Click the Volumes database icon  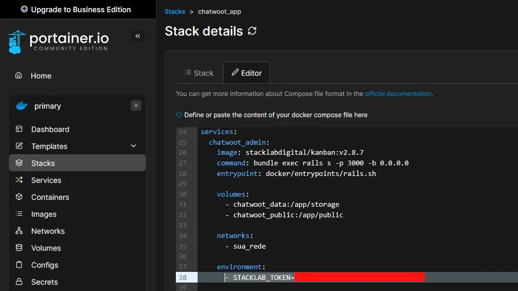pos(19,248)
